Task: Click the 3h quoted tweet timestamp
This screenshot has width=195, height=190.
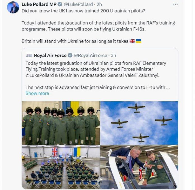Action: coord(113,55)
